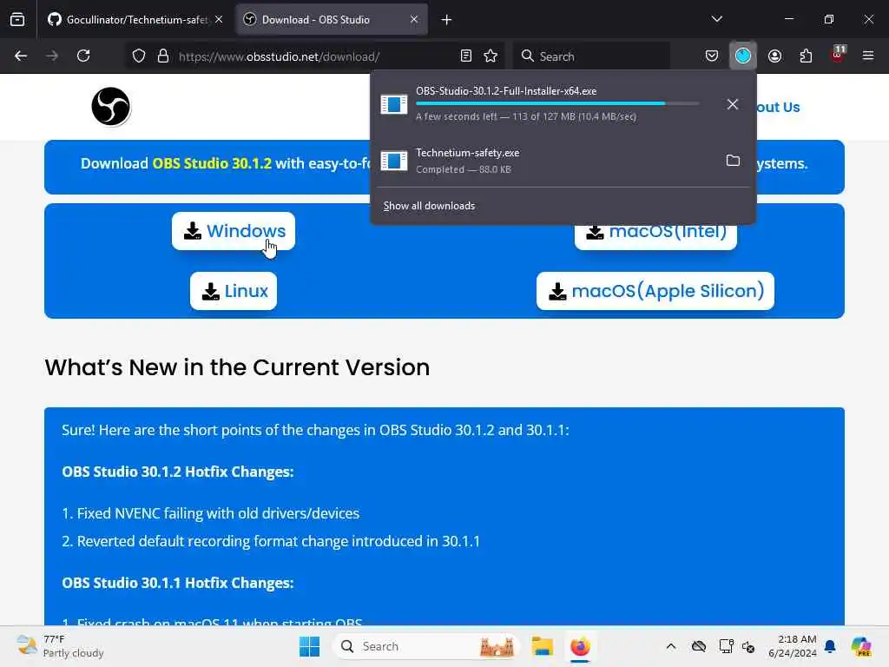Click the OBS Studio 30.1.2 Hotfix Changes heading

pyautogui.click(x=177, y=472)
